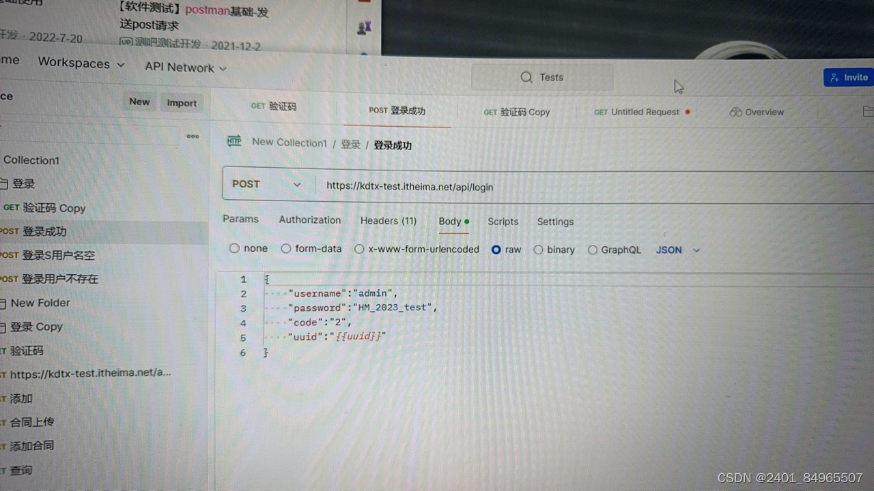Select the binary body type
The height and width of the screenshot is (491, 874).
pyautogui.click(x=538, y=250)
